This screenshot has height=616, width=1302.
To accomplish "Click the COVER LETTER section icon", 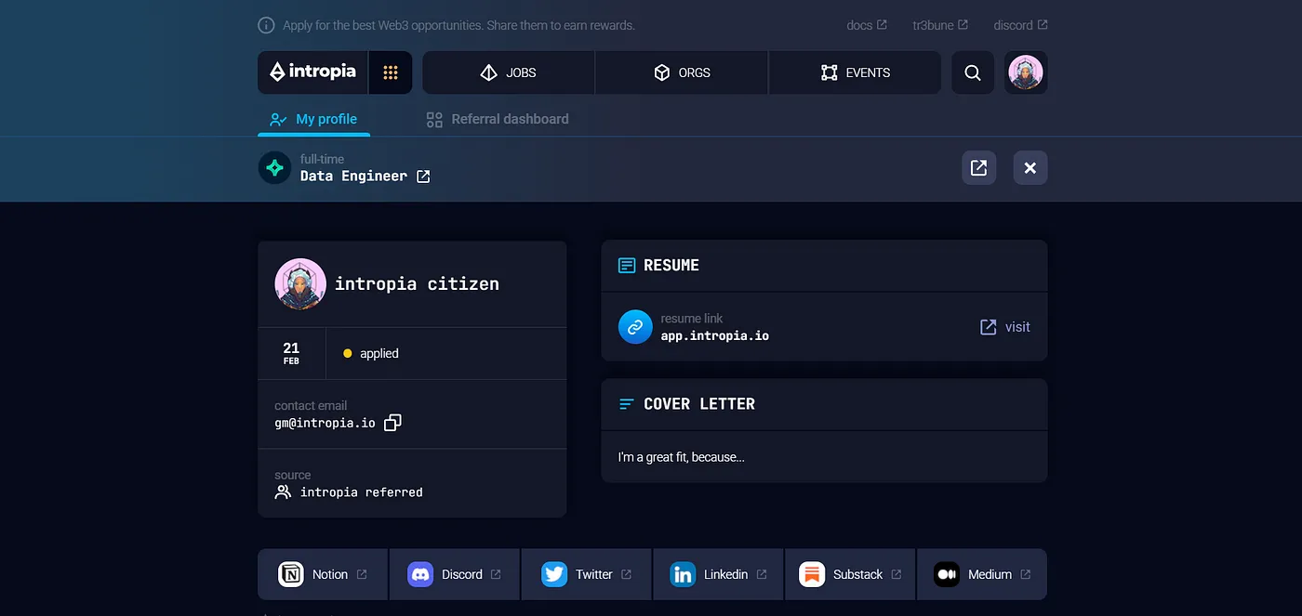I will pos(627,404).
